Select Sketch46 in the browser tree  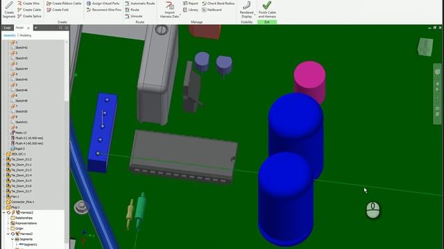click(x=22, y=91)
